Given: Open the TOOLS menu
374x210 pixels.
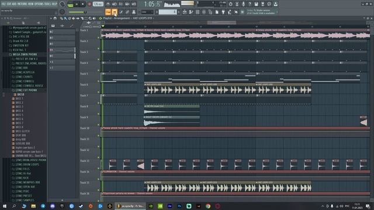Looking at the screenshot, I should (x=48, y=4).
